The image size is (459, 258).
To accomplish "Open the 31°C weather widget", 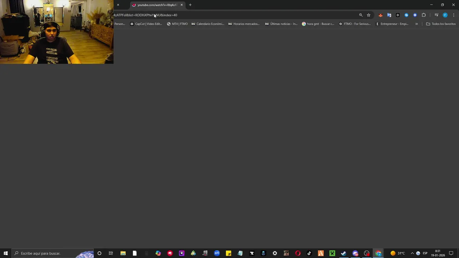I will pyautogui.click(x=398, y=253).
